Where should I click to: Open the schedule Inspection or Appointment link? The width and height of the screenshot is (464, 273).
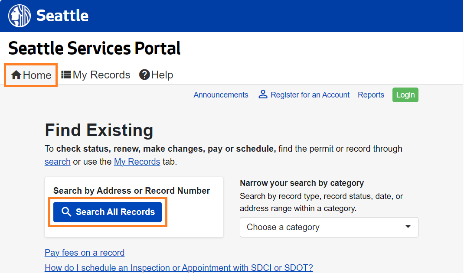tap(179, 268)
